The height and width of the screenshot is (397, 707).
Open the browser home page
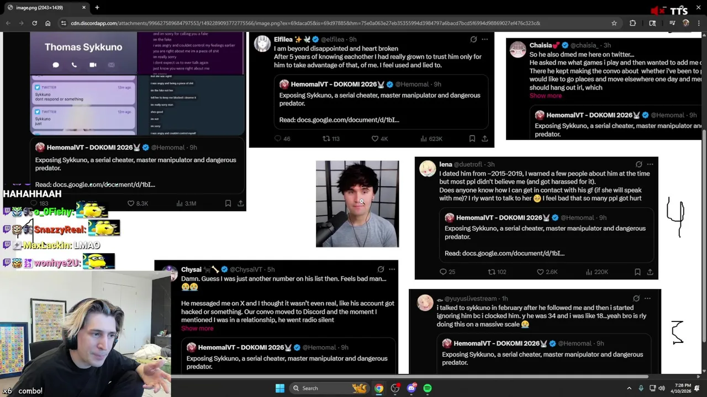click(48, 23)
